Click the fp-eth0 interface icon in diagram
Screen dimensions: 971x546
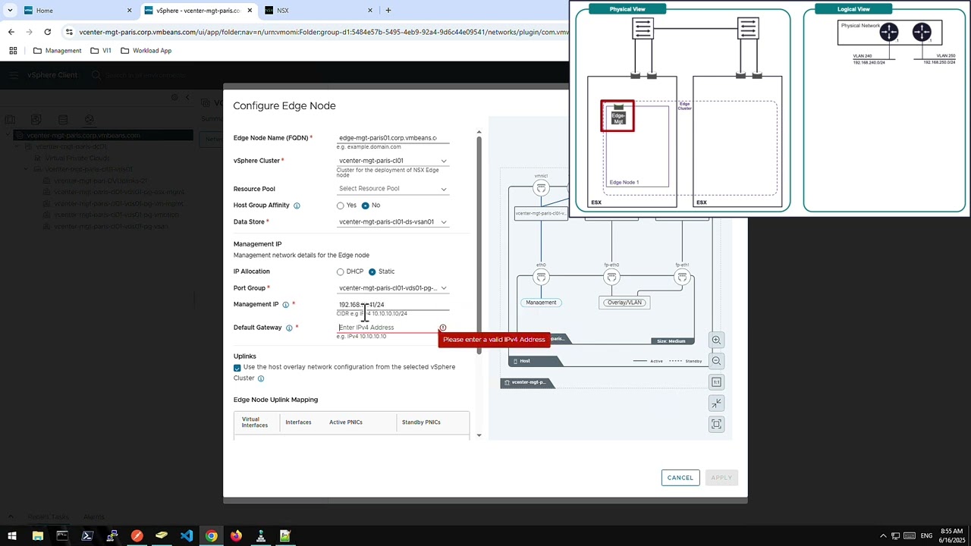pyautogui.click(x=611, y=278)
